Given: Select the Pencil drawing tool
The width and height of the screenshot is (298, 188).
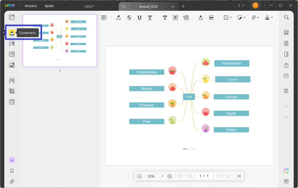Looking at the screenshot, I should click(201, 18).
